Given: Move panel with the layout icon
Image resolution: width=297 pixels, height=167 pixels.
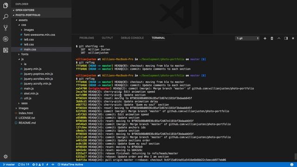Looking at the screenshot, I should coord(286,38).
